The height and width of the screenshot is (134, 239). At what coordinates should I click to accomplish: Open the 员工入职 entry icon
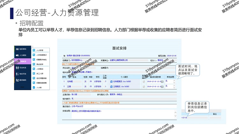[34, 73]
